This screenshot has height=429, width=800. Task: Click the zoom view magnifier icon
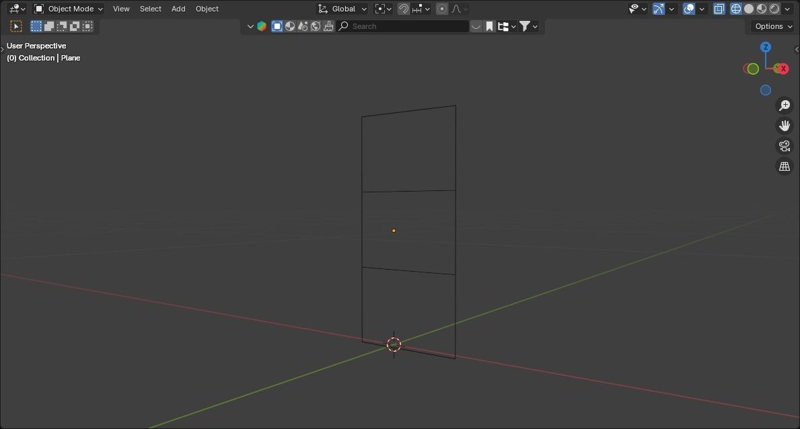click(x=784, y=106)
